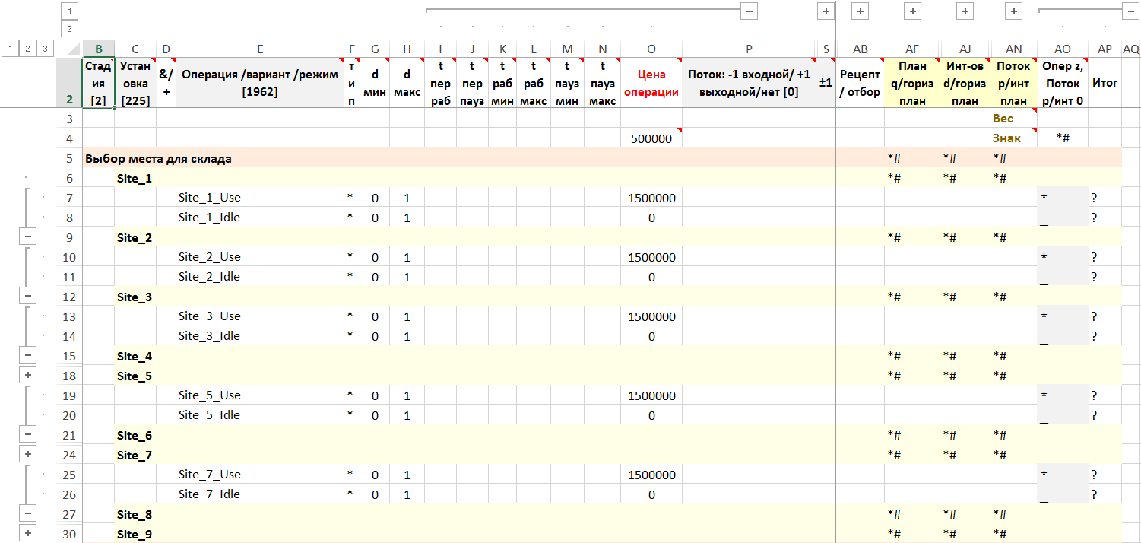Click the 'Выбор места для склада' heading cell
Image resolution: width=1141 pixels, height=543 pixels.
159,159
